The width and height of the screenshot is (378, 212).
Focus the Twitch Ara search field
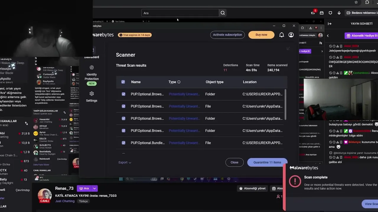click(x=180, y=13)
